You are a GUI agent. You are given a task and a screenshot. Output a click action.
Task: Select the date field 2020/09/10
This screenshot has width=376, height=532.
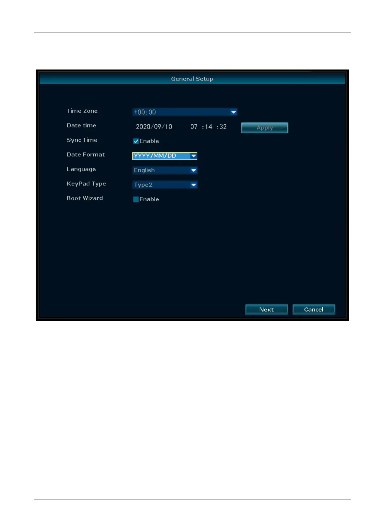click(x=154, y=127)
